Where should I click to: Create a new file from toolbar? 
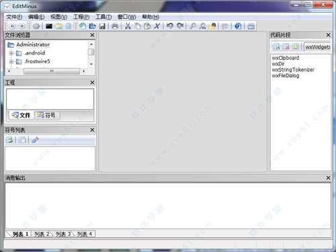click(x=83, y=26)
